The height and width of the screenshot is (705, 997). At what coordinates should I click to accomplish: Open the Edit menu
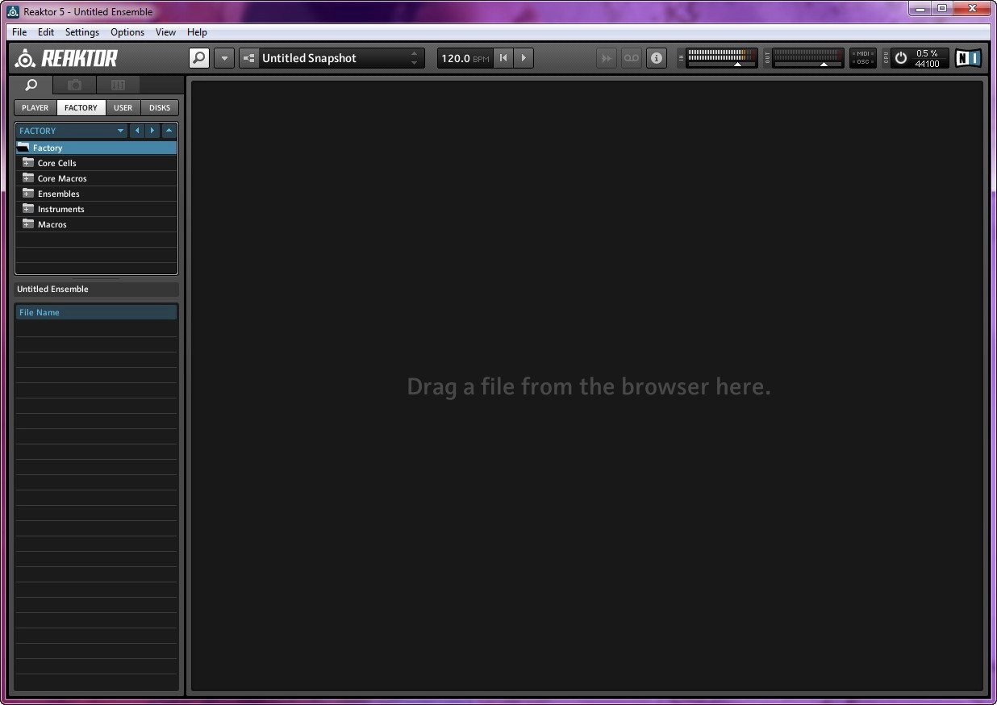[46, 32]
